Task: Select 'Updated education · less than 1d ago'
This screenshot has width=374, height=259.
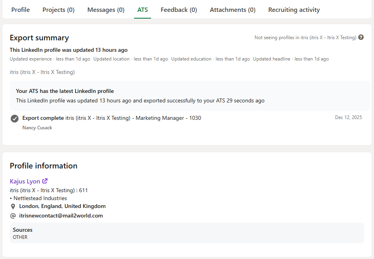Action: click(210, 59)
